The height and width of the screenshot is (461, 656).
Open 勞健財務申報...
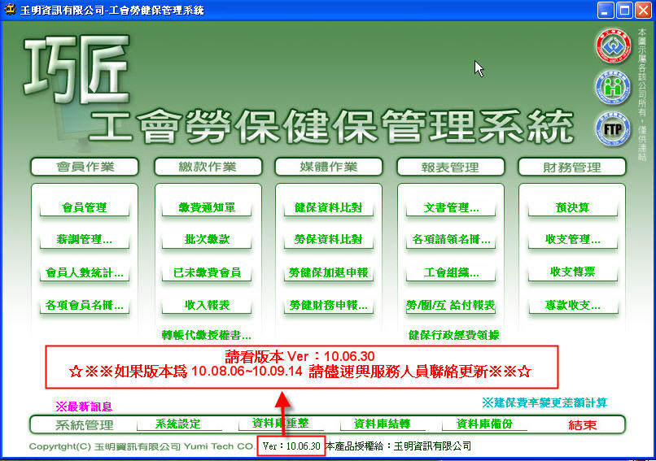329,306
